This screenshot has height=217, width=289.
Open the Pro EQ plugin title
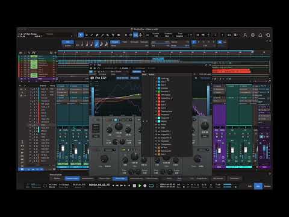click(x=101, y=78)
